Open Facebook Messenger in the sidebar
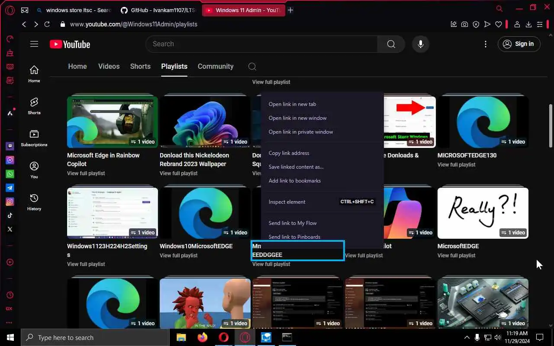The width and height of the screenshot is (554, 346). point(10,160)
